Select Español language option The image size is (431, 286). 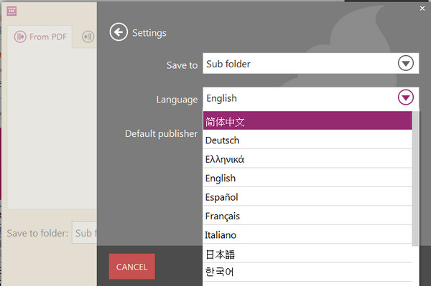[x=307, y=196]
